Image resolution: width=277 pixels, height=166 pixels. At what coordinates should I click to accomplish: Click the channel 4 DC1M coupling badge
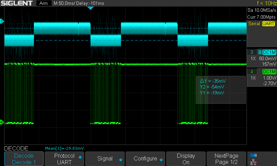[269, 72]
